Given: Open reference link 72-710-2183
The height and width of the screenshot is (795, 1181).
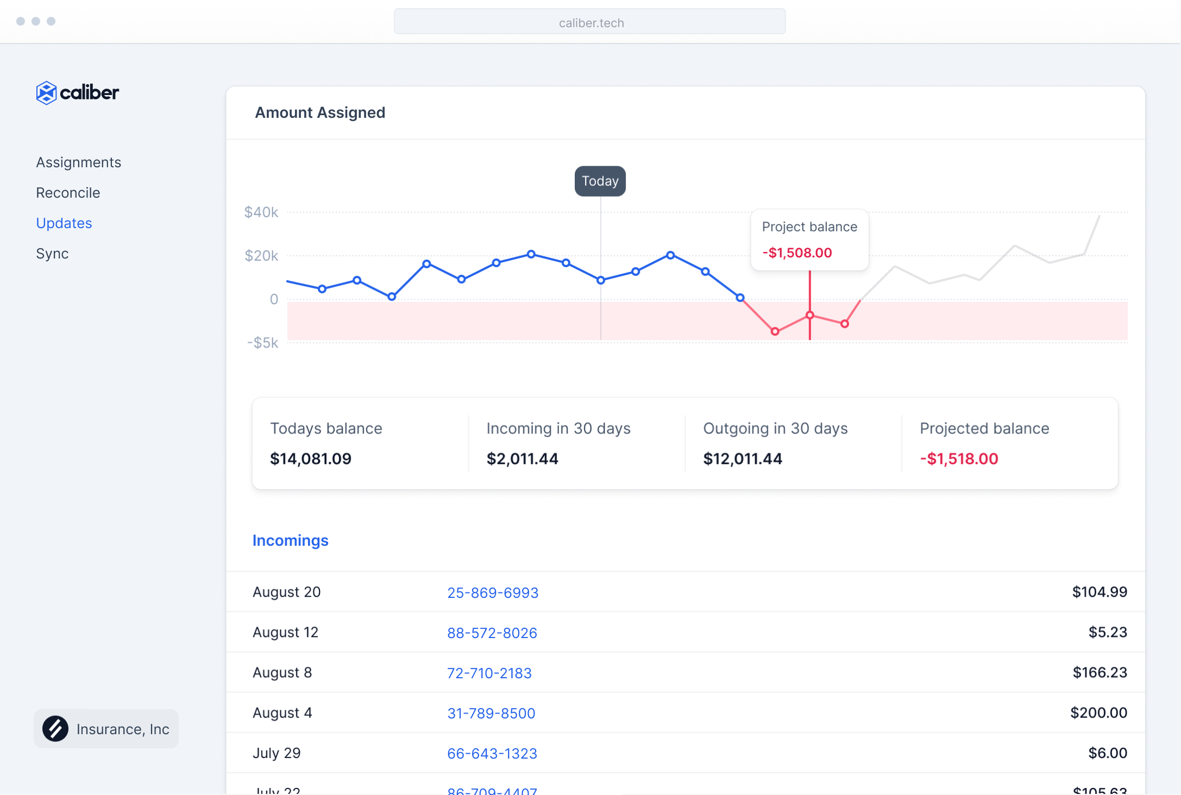Looking at the screenshot, I should (489, 673).
